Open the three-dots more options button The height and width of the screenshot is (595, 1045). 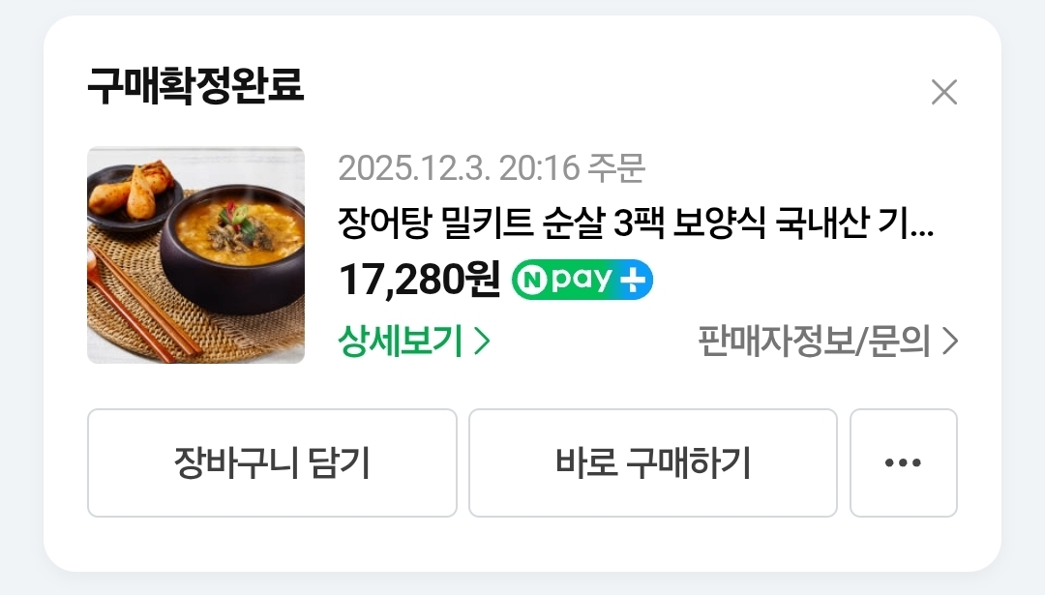pos(903,462)
